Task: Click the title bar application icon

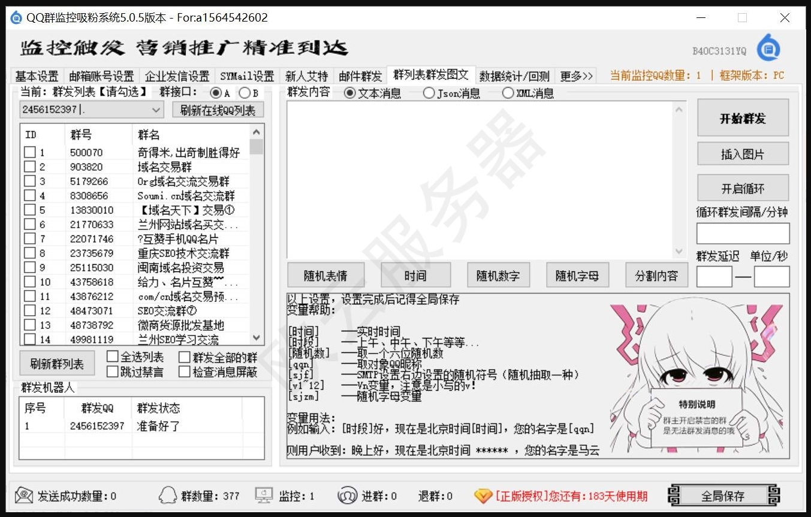Action: tap(16, 17)
